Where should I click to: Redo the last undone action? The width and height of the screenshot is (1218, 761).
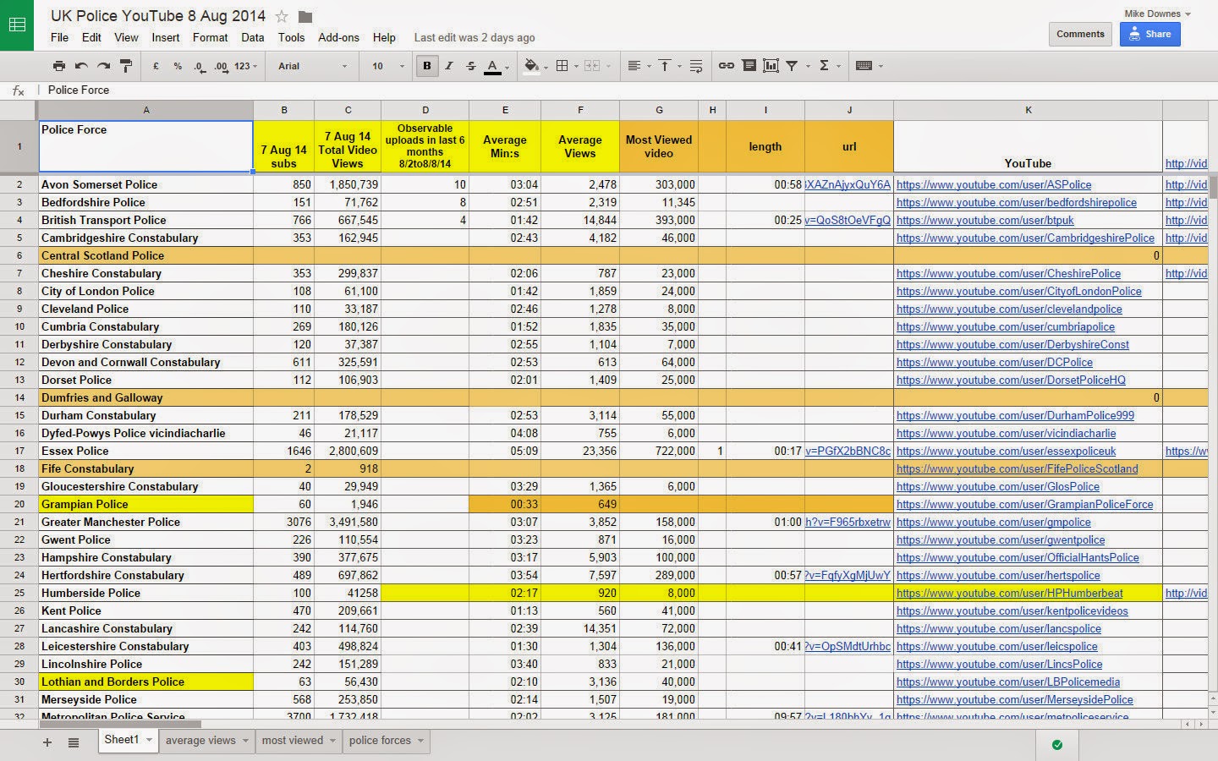pyautogui.click(x=103, y=66)
